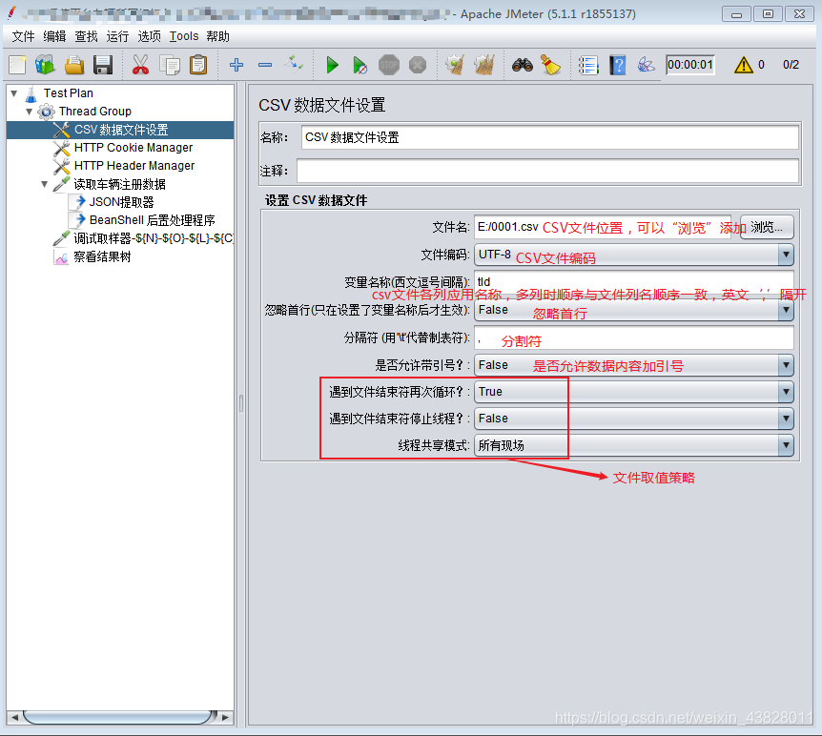Viewport: 822px width, 736px height.
Task: Collapse the Thread Group tree node
Action: [30, 112]
